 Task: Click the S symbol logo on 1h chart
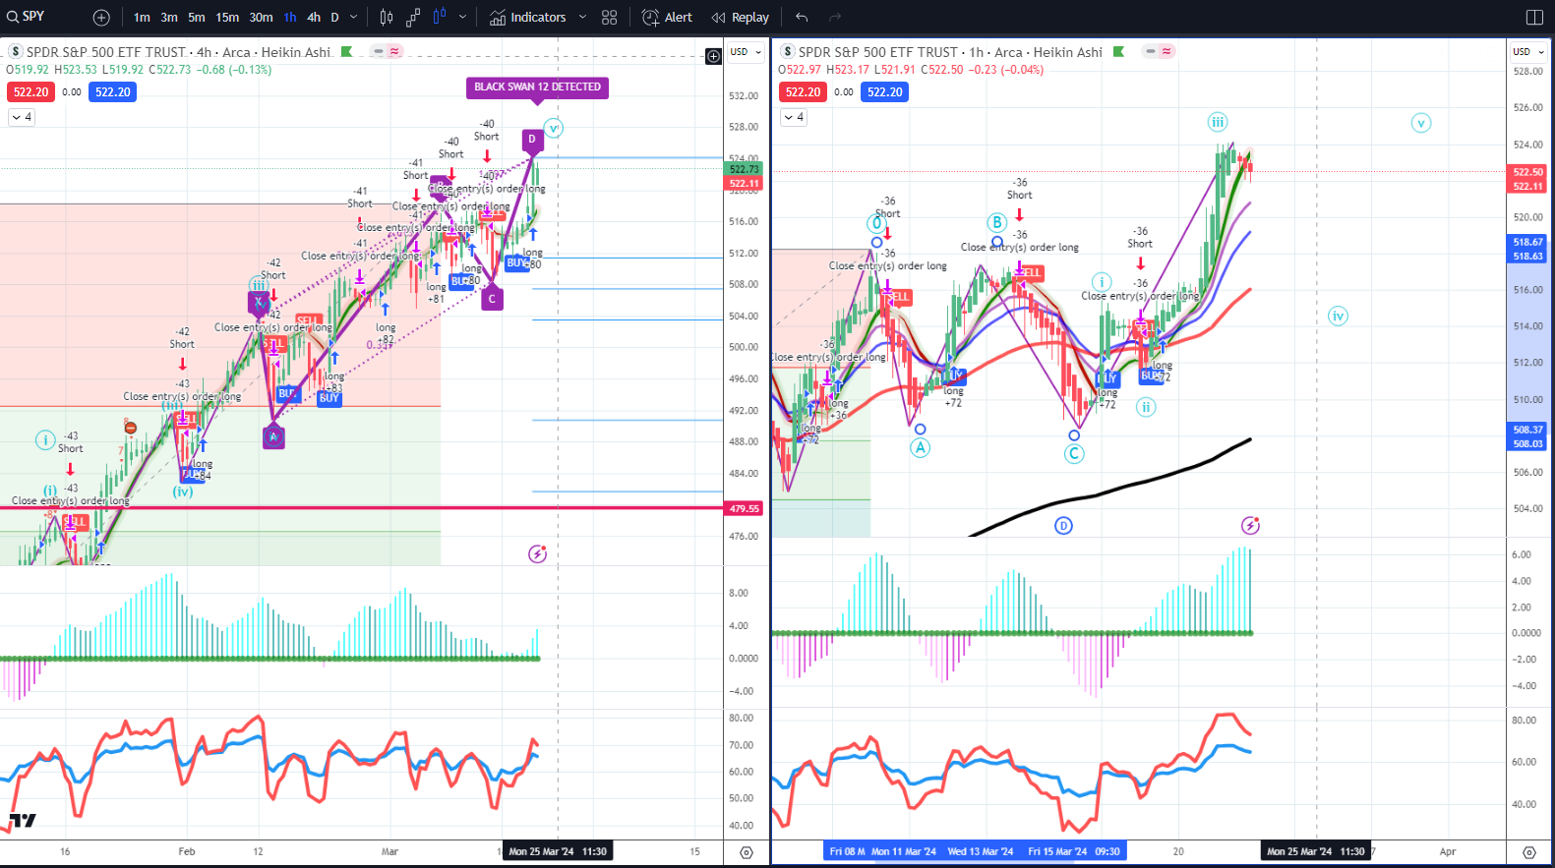coord(788,52)
